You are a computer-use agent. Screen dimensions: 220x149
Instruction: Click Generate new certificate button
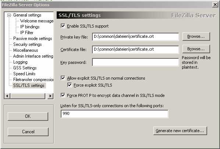tap(180, 131)
